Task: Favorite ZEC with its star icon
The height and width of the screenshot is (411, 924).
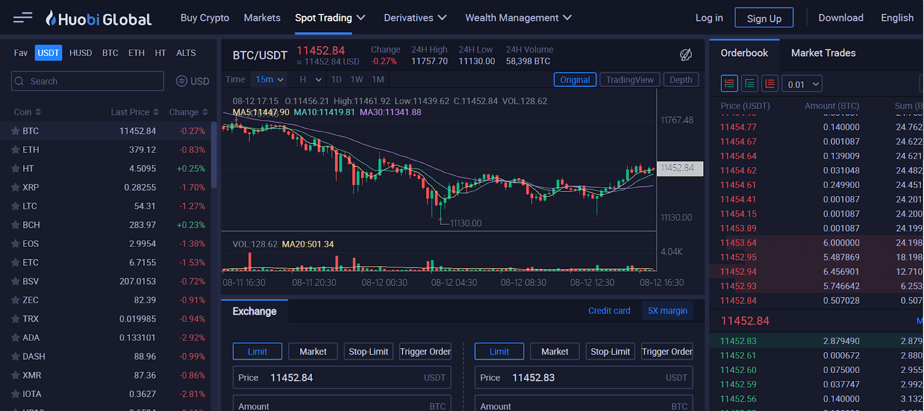Action: coord(16,300)
